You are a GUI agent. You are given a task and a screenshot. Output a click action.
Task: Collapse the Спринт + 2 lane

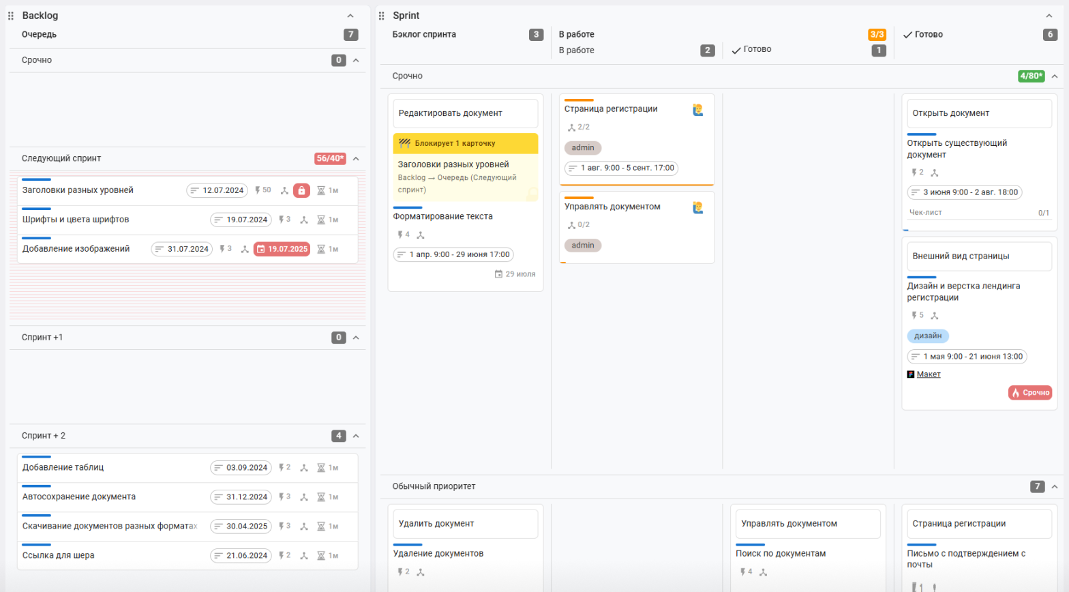tap(356, 436)
